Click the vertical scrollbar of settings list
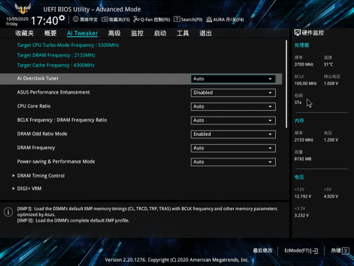This screenshot has width=354, height=266. pyautogui.click(x=287, y=92)
